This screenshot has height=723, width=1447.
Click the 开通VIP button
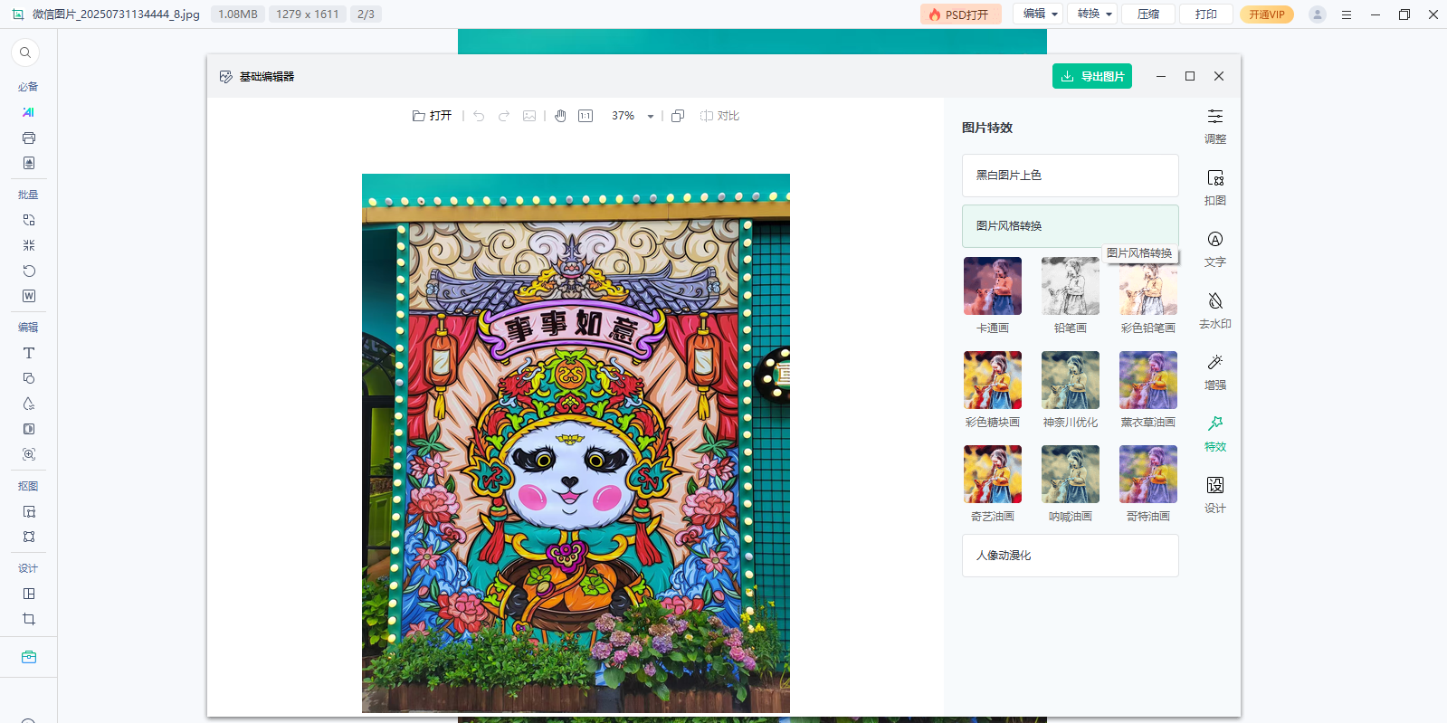1267,14
